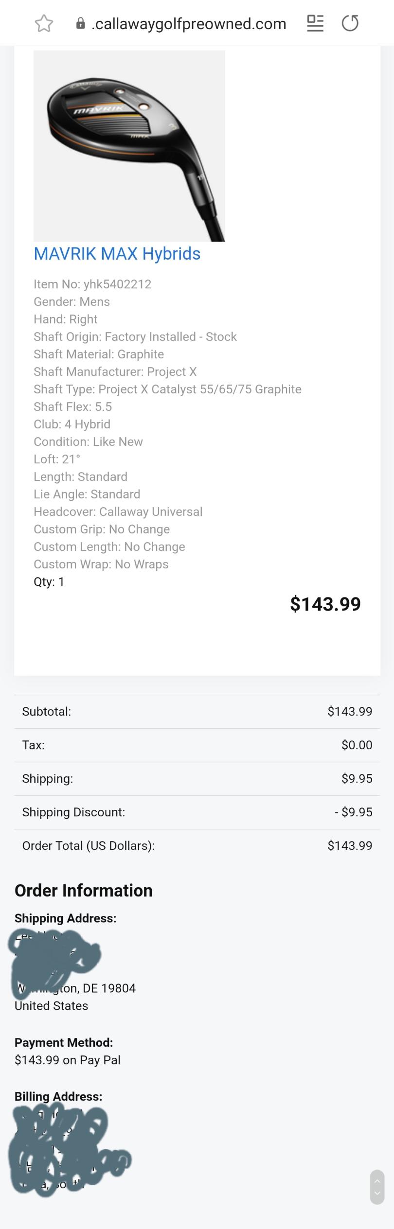Open the MAVRIK MAX Hybrids product link
The width and height of the screenshot is (394, 1229).
pyautogui.click(x=117, y=254)
